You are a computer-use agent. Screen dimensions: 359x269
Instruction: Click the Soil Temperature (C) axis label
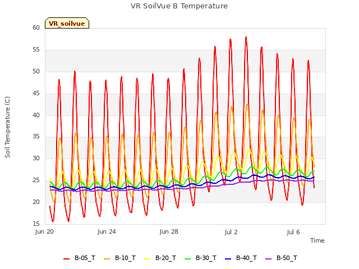(7, 127)
